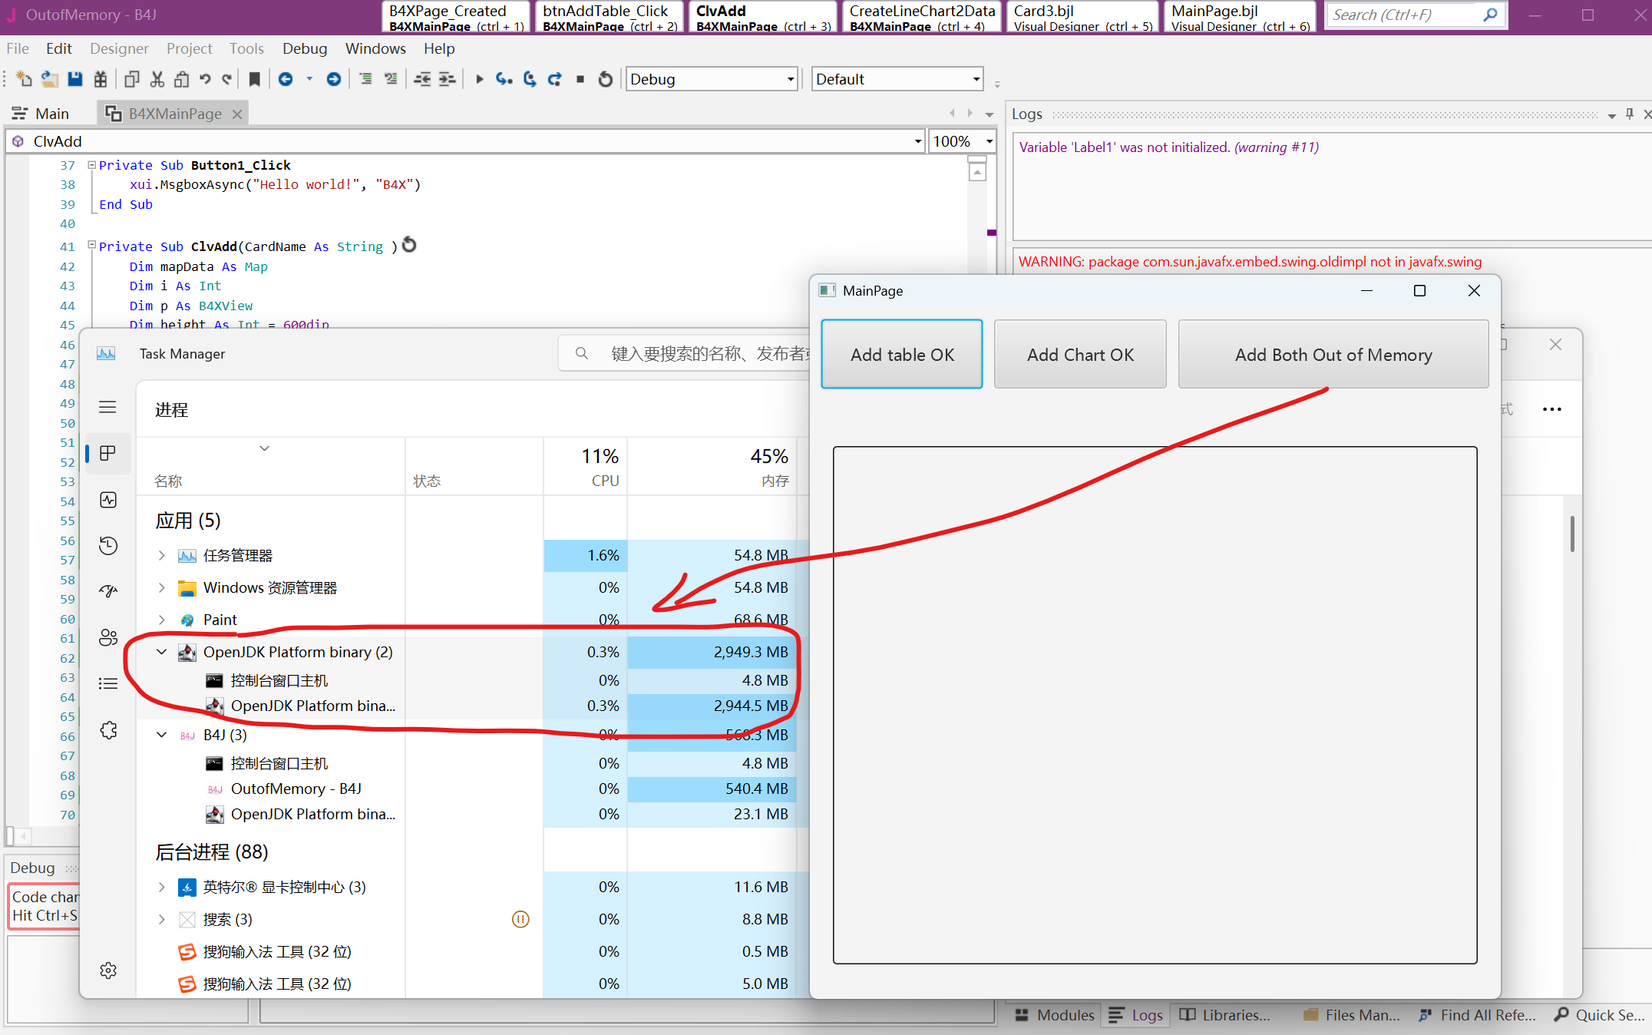Viewport: 1652px width, 1035px height.
Task: Click the bookmark toggle icon in toolbar
Action: click(x=255, y=79)
